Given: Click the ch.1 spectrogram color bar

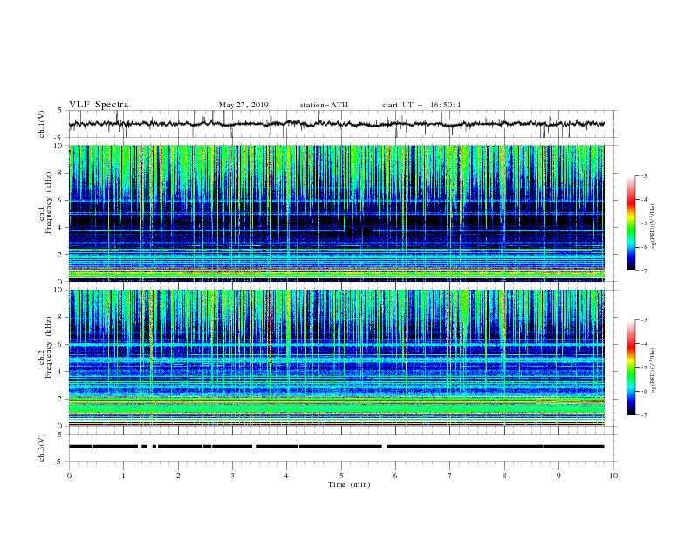Looking at the screenshot, I should point(632,223).
